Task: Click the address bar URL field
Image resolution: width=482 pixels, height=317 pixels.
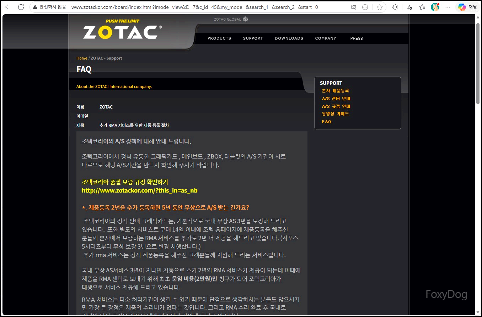Action: pyautogui.click(x=208, y=7)
